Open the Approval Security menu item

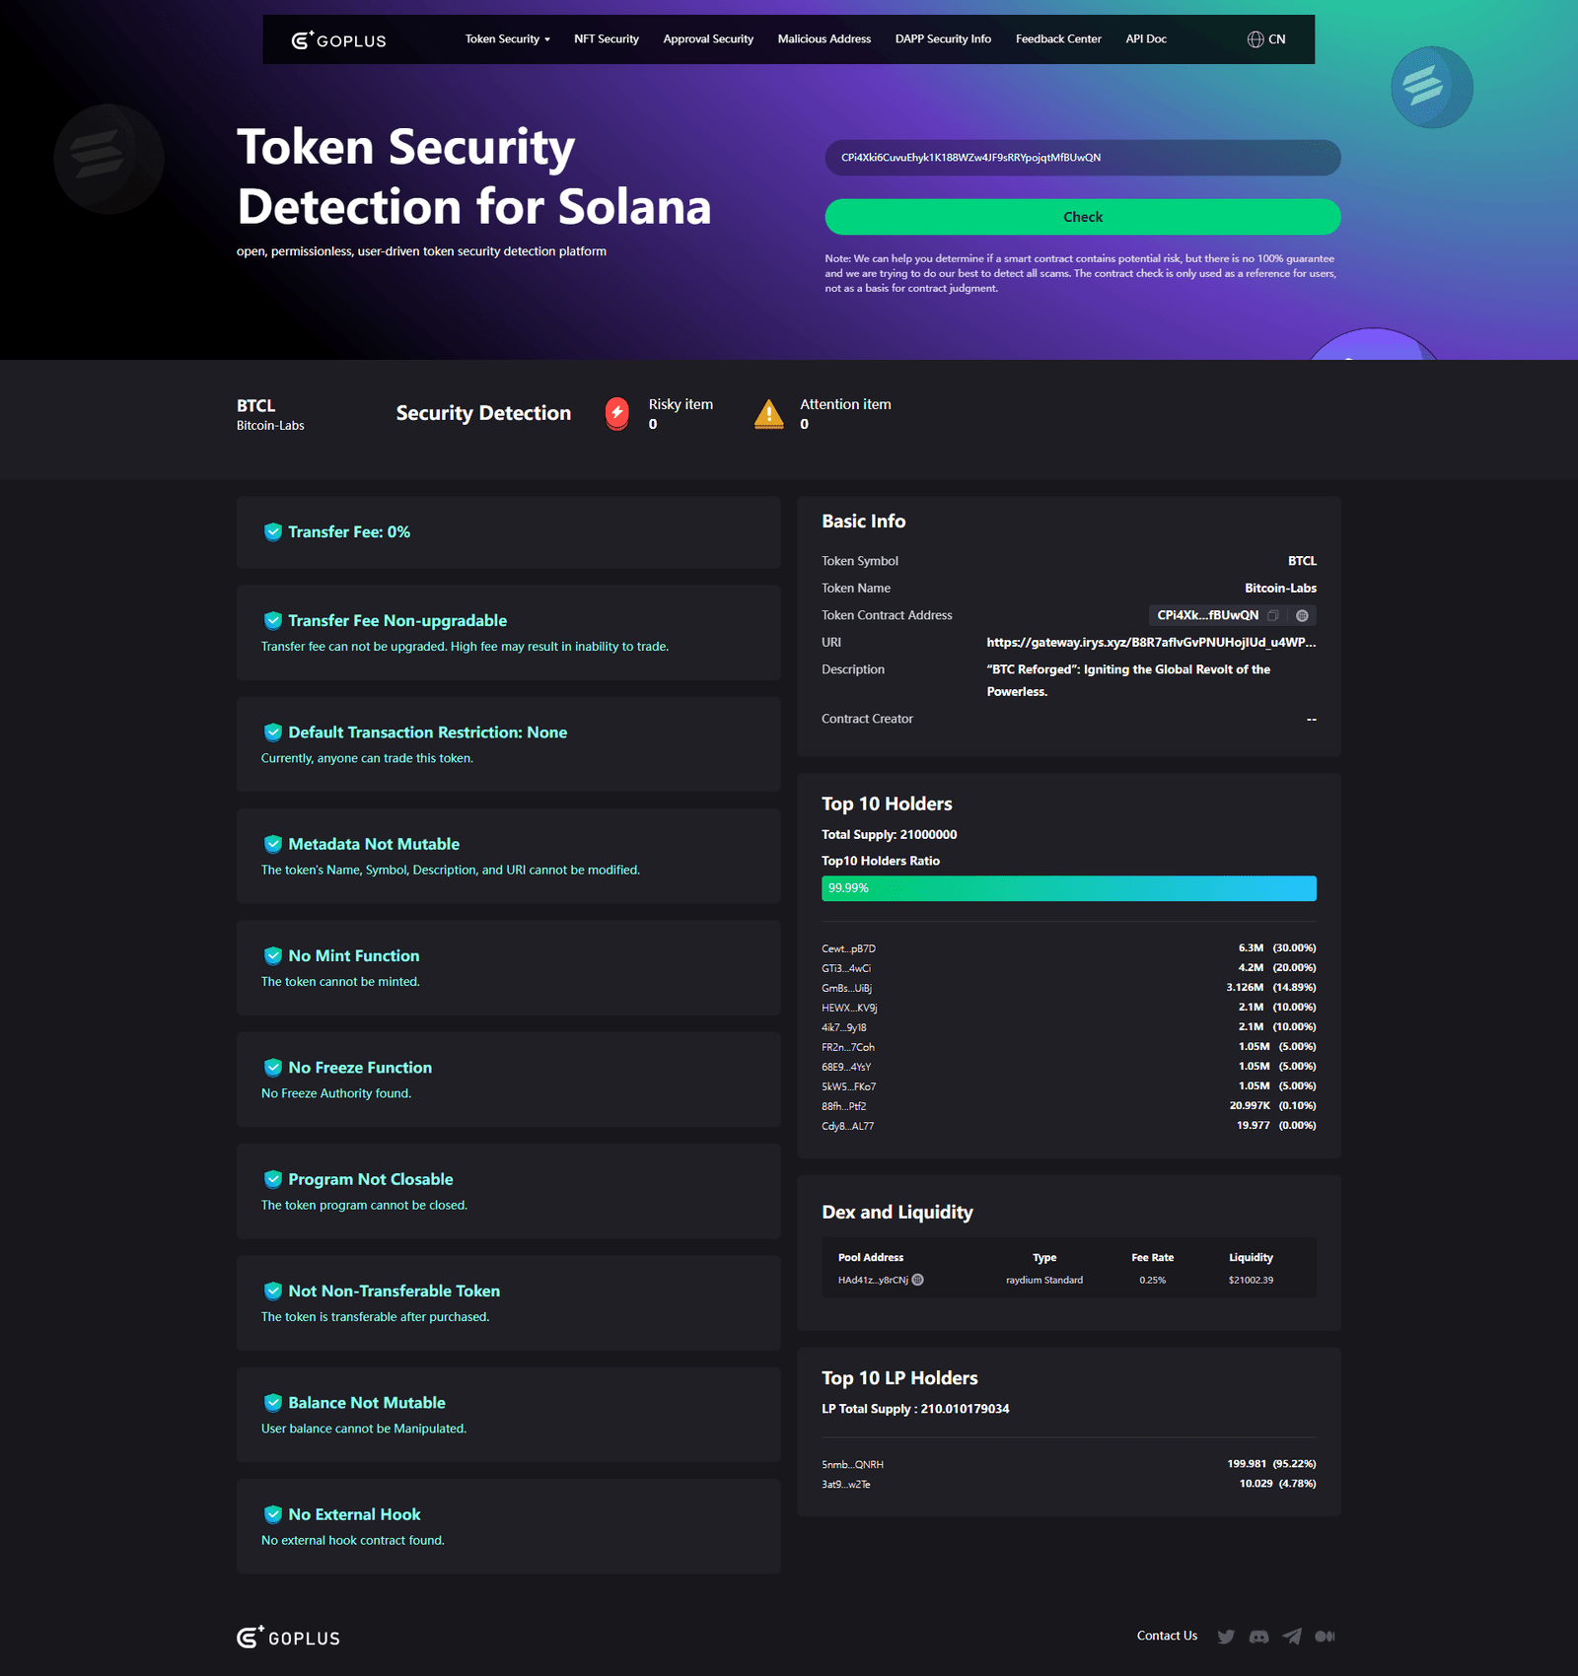[x=708, y=39]
